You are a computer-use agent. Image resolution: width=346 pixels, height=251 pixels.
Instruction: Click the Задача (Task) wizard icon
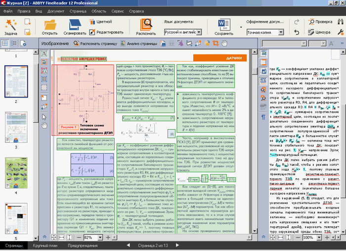11,24
